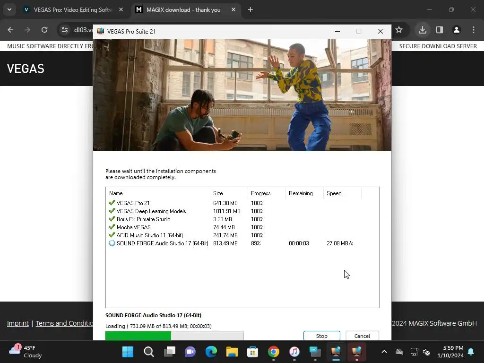Click the loading spinner next to SOUND FORGE
The width and height of the screenshot is (484, 363).
coord(112,243)
